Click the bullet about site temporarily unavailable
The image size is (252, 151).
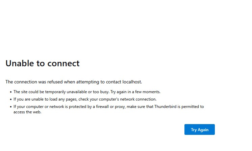click(87, 91)
